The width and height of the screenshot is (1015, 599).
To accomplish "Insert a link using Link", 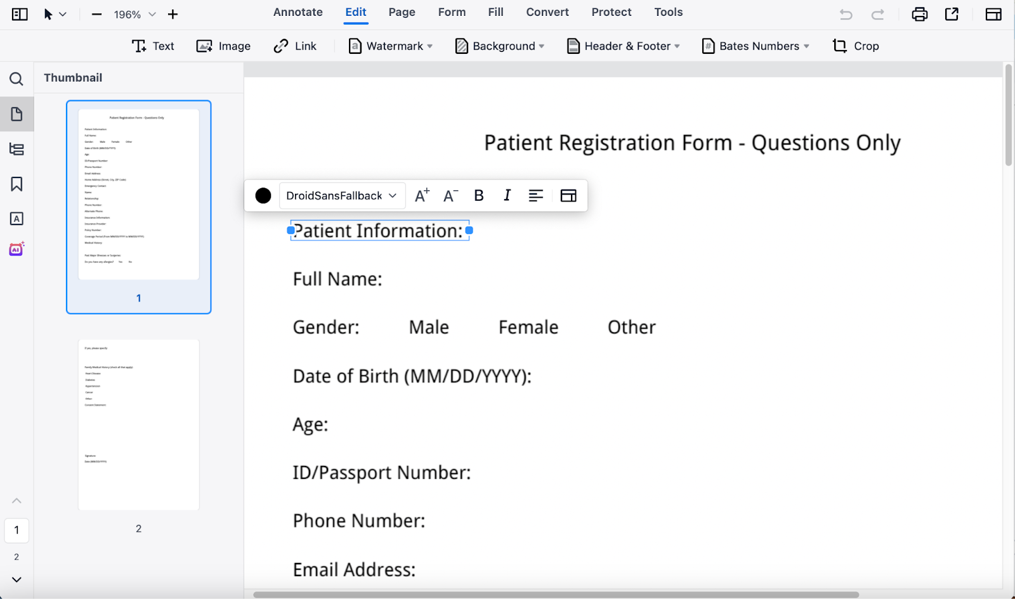I will coord(294,46).
